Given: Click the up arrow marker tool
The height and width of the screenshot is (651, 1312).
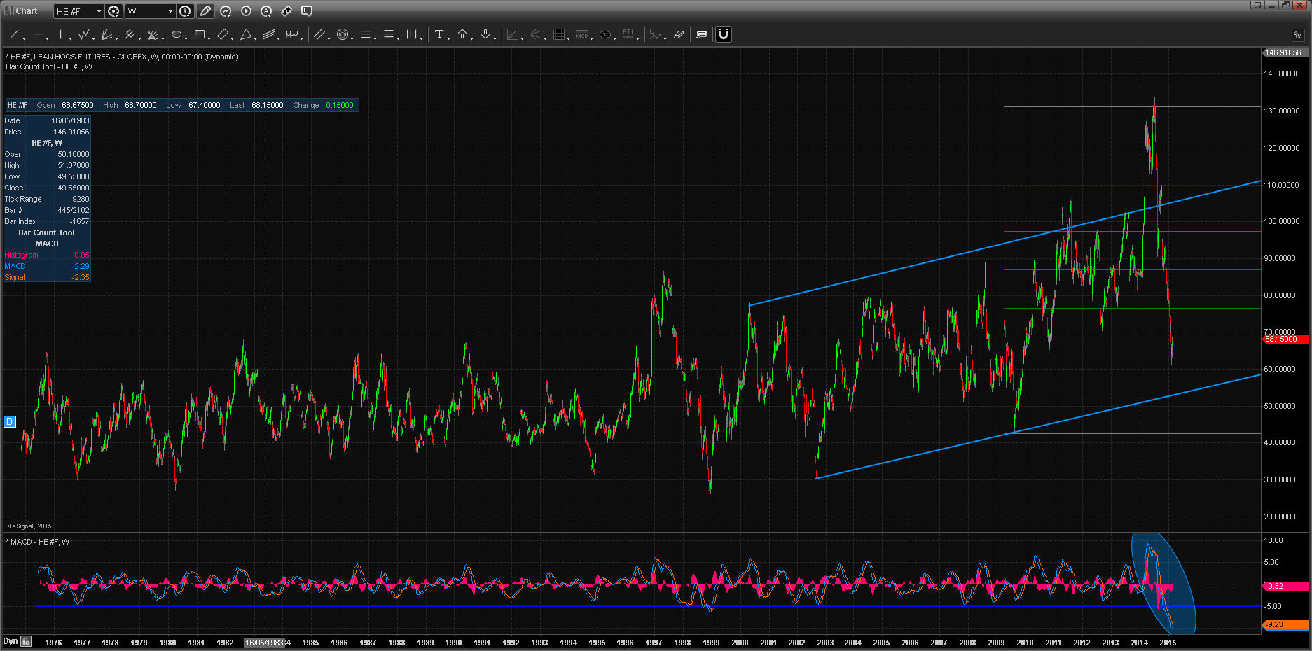Looking at the screenshot, I should (x=462, y=34).
